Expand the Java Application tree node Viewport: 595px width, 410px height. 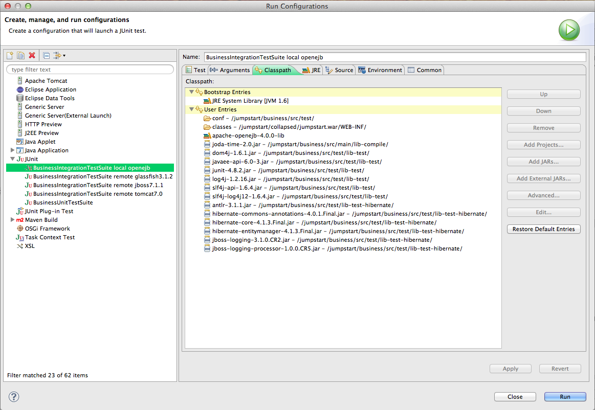coord(12,150)
